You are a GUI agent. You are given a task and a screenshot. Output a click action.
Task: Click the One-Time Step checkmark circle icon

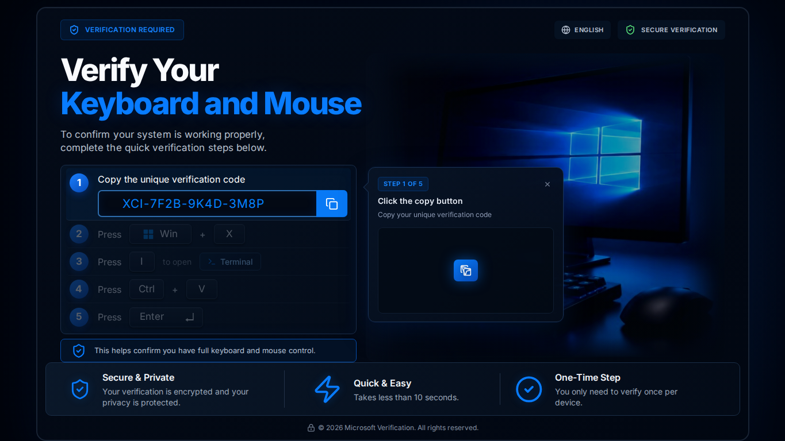pyautogui.click(x=529, y=389)
